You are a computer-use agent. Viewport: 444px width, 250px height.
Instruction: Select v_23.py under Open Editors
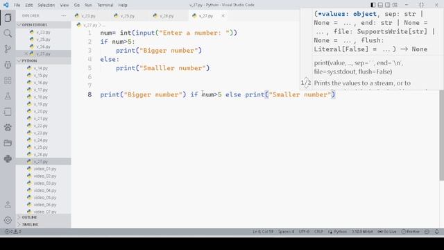click(x=44, y=33)
